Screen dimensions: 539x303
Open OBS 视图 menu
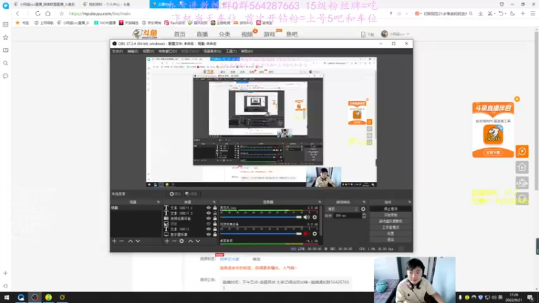tap(148, 51)
